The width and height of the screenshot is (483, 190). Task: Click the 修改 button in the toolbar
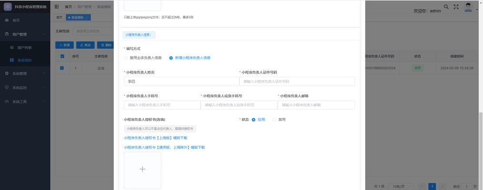pos(85,45)
